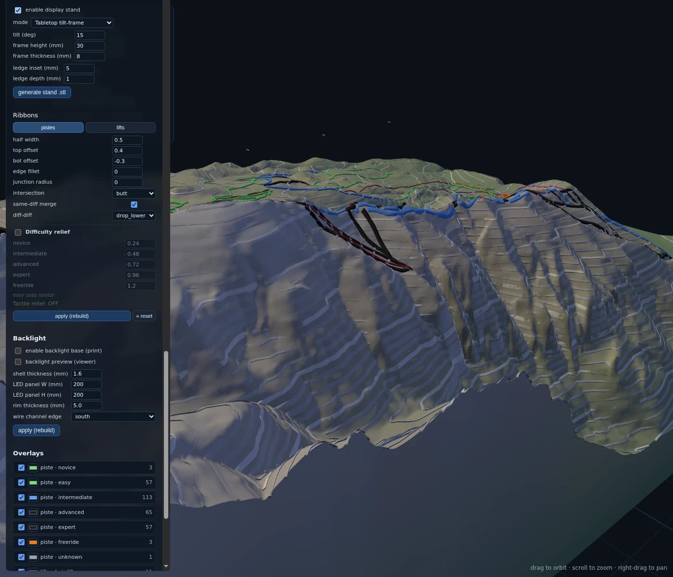This screenshot has width=673, height=577.
Task: Toggle piste intermediate overlay checkbox
Action: click(x=21, y=497)
